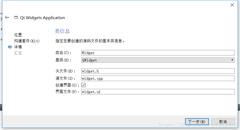Open the 基类 QWidget dropdown
The width and height of the screenshot is (240, 130).
pyautogui.click(x=158, y=60)
